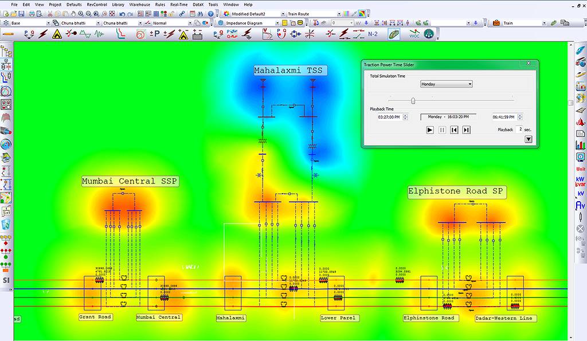Screen dimensions: 587x341
Task: Select the yellow warning triangle study icon
Action: pos(56,35)
